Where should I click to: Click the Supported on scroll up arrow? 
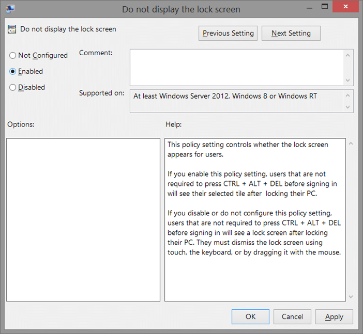pos(347,96)
